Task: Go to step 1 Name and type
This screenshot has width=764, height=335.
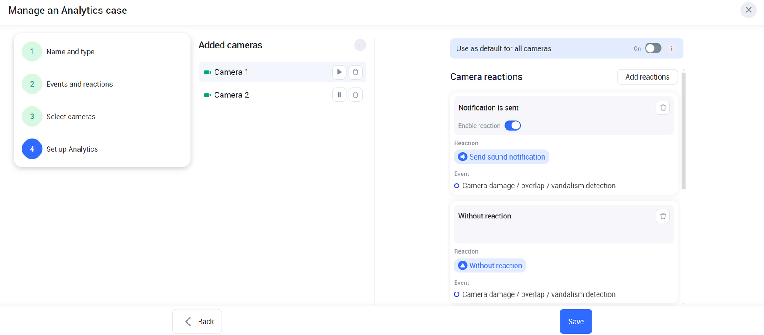Action: (32, 52)
